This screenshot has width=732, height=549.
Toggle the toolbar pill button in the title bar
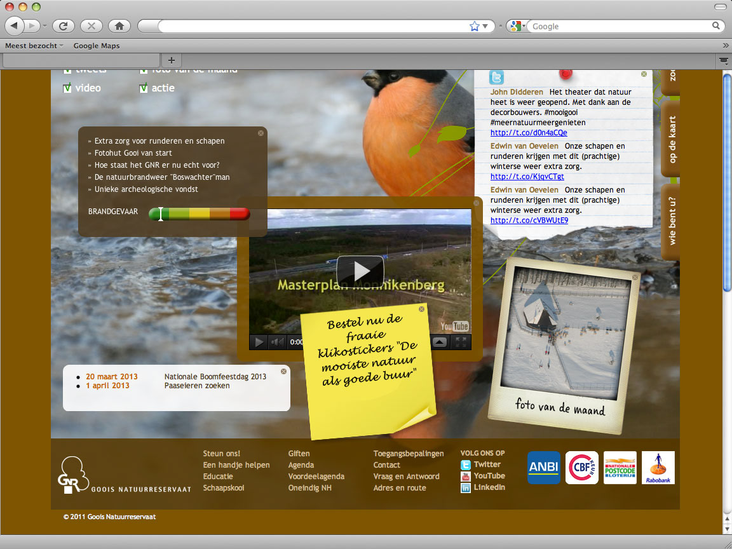coord(721,6)
